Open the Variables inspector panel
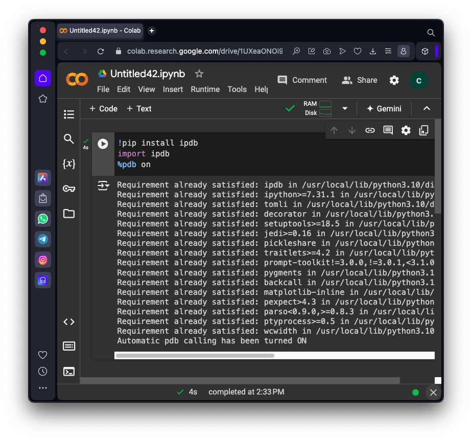The height and width of the screenshot is (440, 472). coord(69,164)
